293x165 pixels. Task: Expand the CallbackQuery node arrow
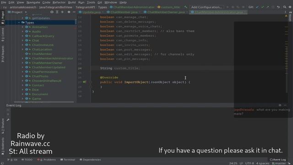click(22, 36)
